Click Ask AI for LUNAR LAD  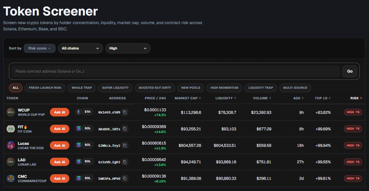coord(59,162)
